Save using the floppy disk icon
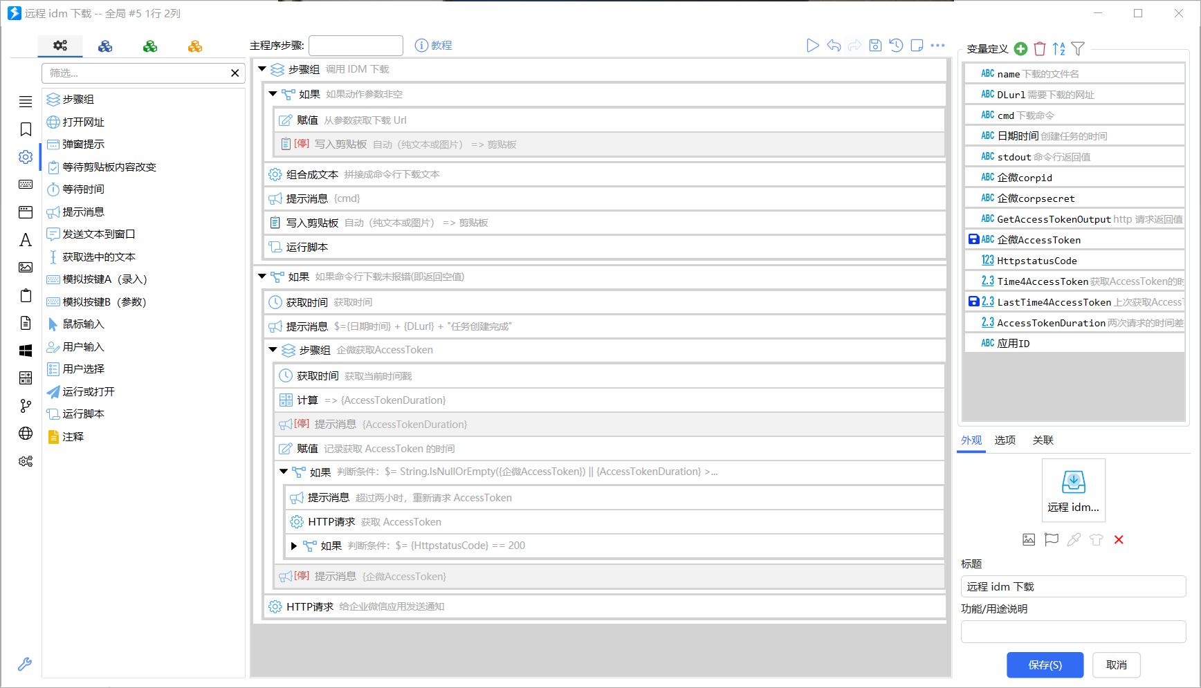This screenshot has width=1201, height=688. pos(875,46)
